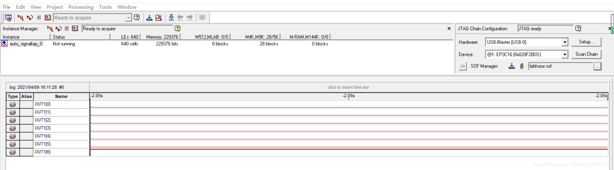Close the Instance Manager panel
Viewport: 614px width, 170px height.
coord(449,28)
